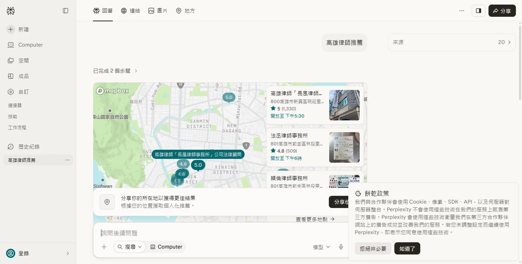This screenshot has height=264, width=522.
Task: Switch to the 連結 tab
Action: (130, 11)
